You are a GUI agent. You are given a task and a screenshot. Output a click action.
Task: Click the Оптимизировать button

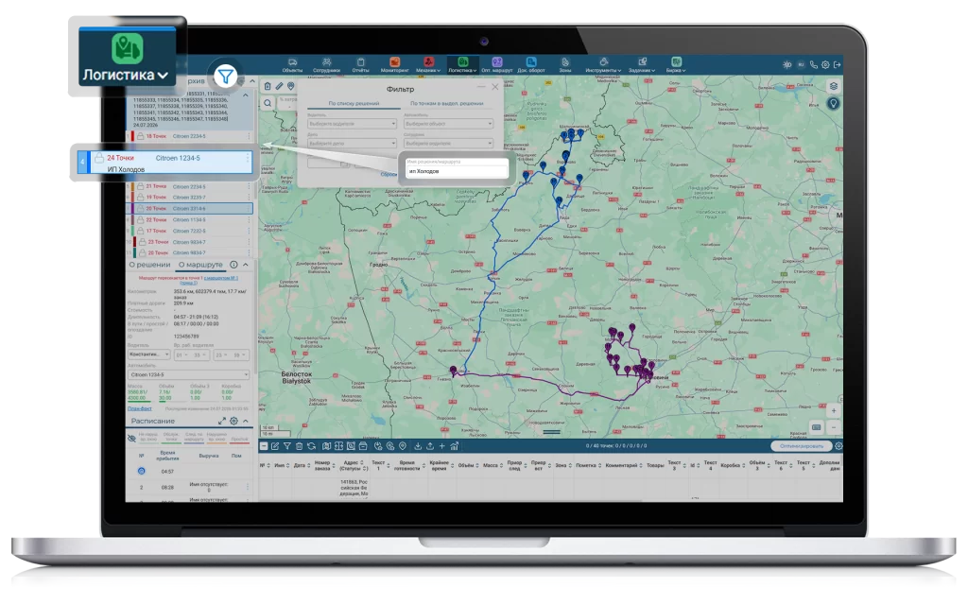tap(802, 446)
